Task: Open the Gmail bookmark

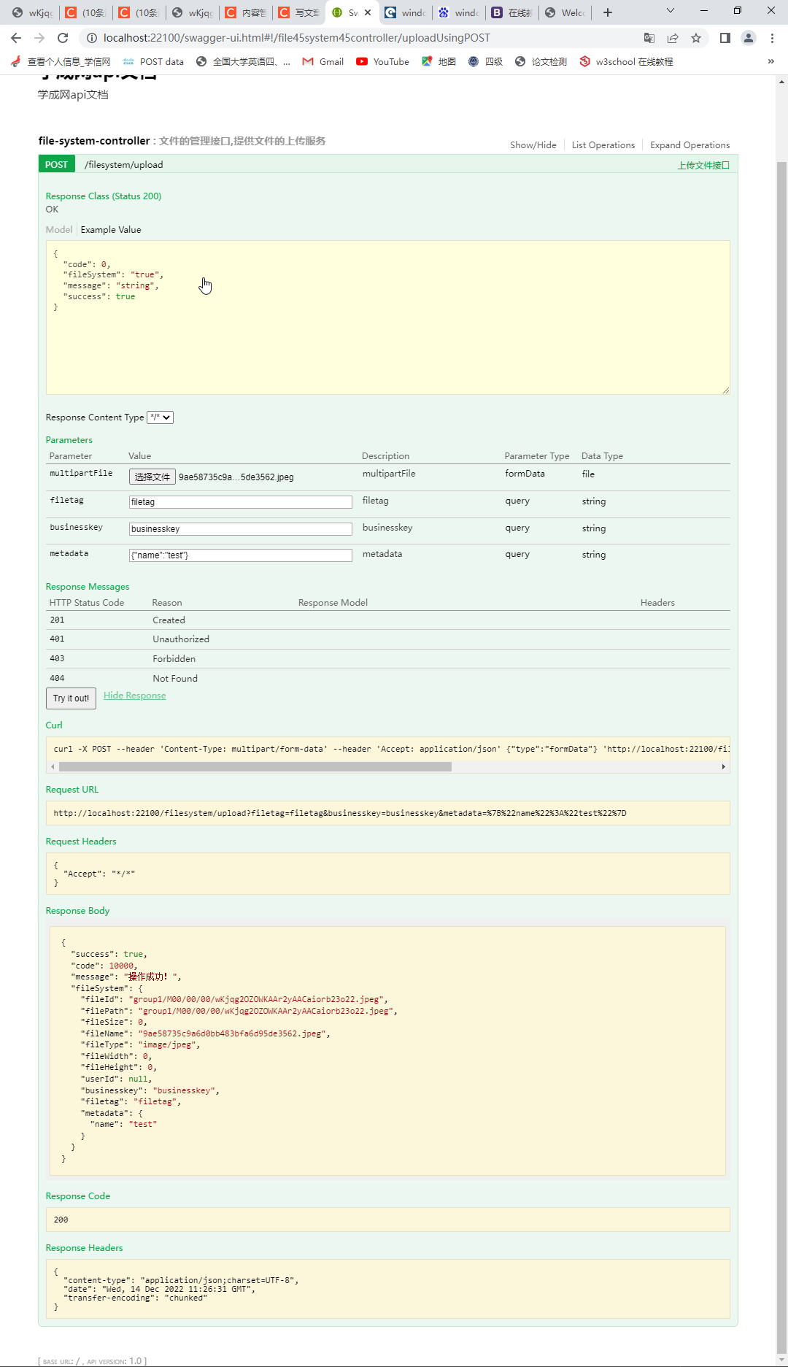Action: [x=322, y=62]
